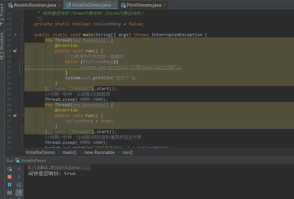Click the Rerun VolatileDemo icon
Image resolution: width=294 pixels, height=199 pixels.
(10, 169)
